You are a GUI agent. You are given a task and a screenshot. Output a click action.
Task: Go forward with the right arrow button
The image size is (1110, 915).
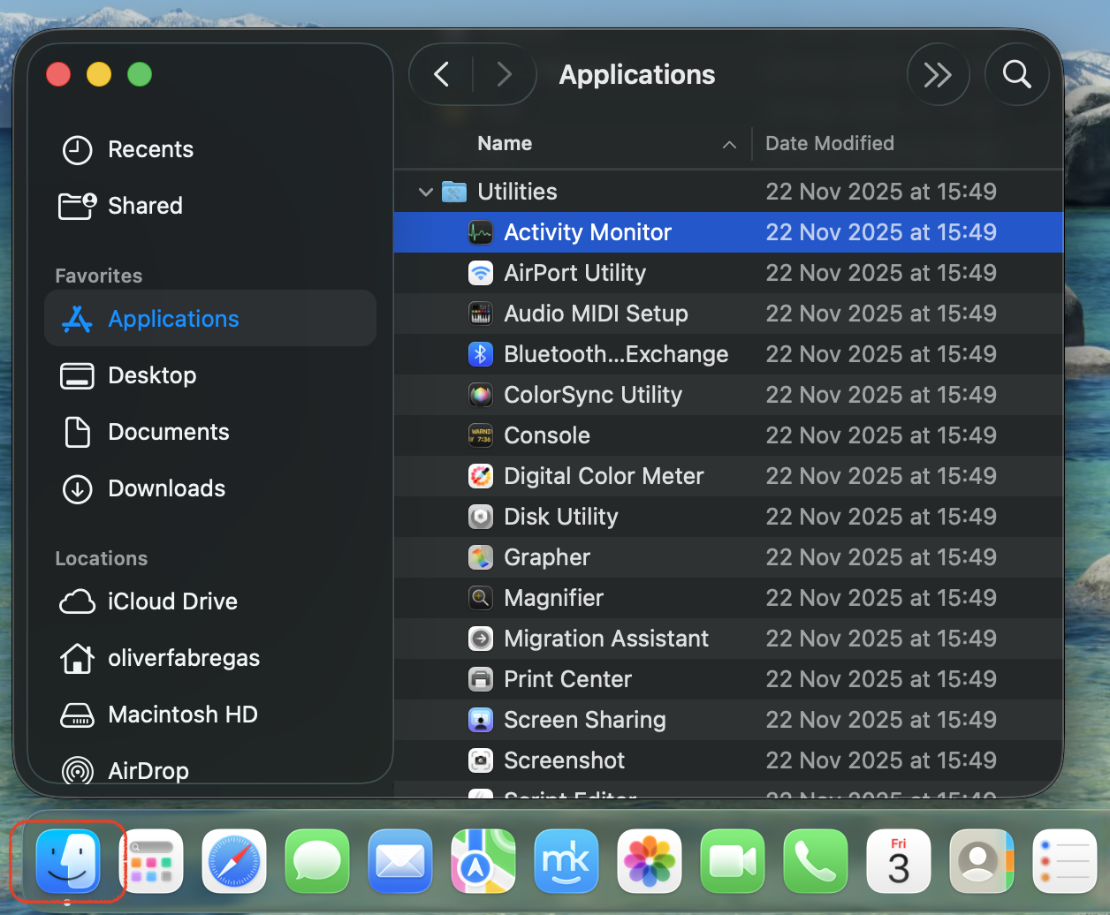505,75
